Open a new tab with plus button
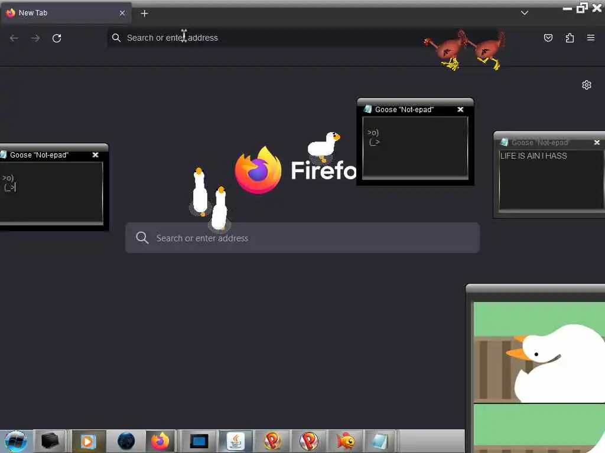Screen dimensions: 605x453 144,14
